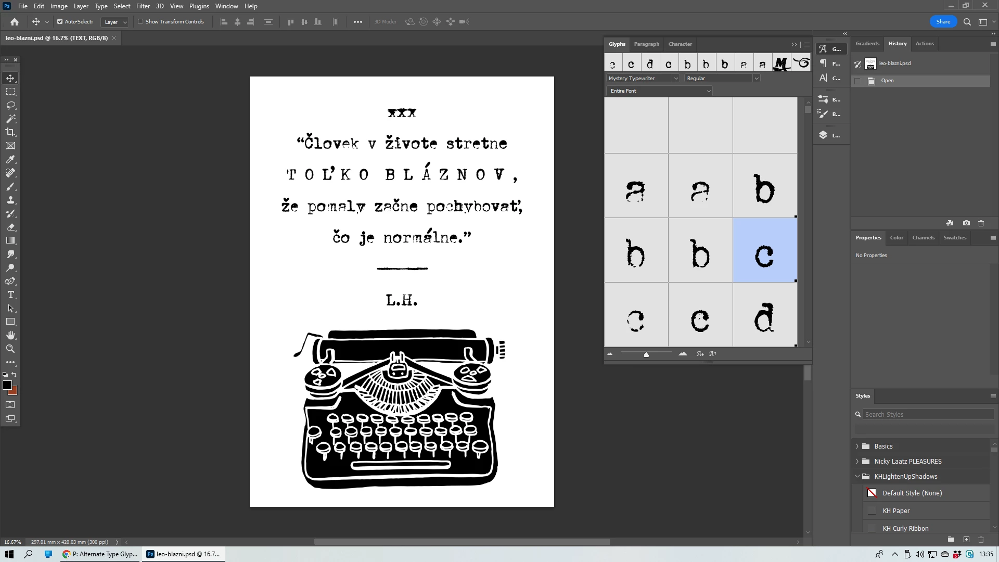Select the Eyedropper tool
Viewport: 999px width, 562px height.
pyautogui.click(x=10, y=159)
